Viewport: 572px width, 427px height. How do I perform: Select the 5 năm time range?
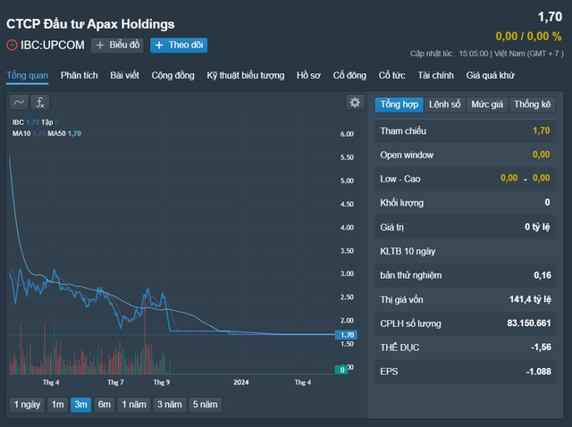[205, 405]
